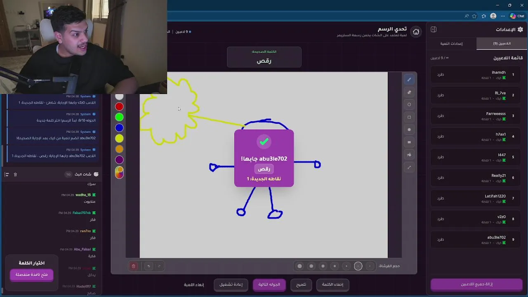This screenshot has width=528, height=297.
Task: Kick player ihamdh with طرد
Action: click(x=441, y=75)
